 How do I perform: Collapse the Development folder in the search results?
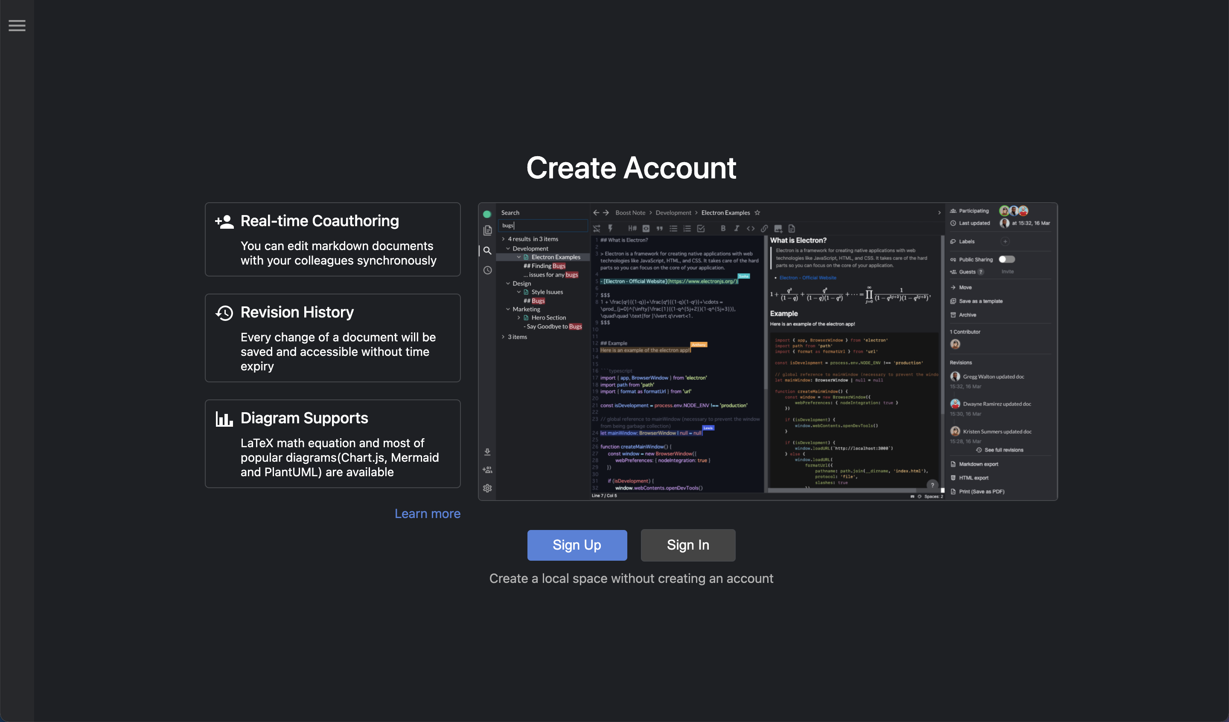tap(508, 249)
